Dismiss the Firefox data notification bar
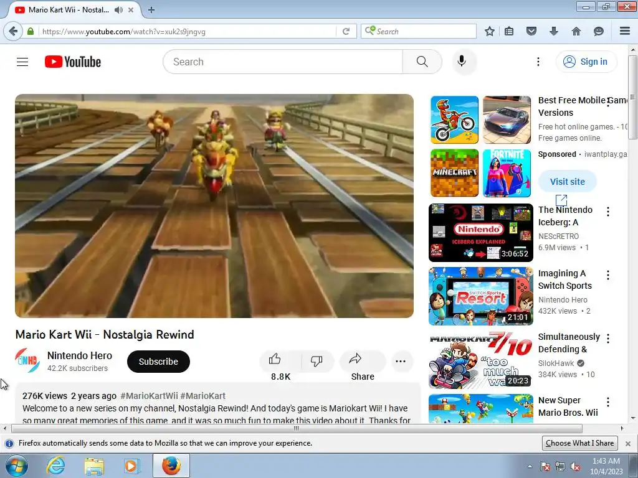 pos(628,443)
